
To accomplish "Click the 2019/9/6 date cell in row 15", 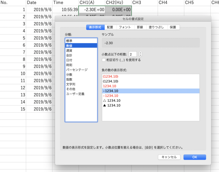I will point(39,109).
